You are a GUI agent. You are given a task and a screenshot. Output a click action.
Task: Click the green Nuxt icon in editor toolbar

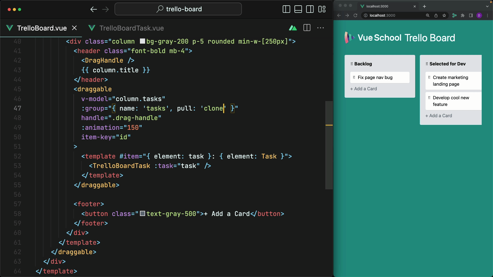click(293, 28)
